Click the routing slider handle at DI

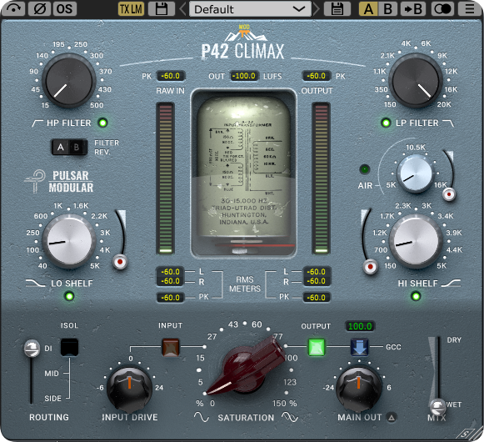click(x=32, y=349)
